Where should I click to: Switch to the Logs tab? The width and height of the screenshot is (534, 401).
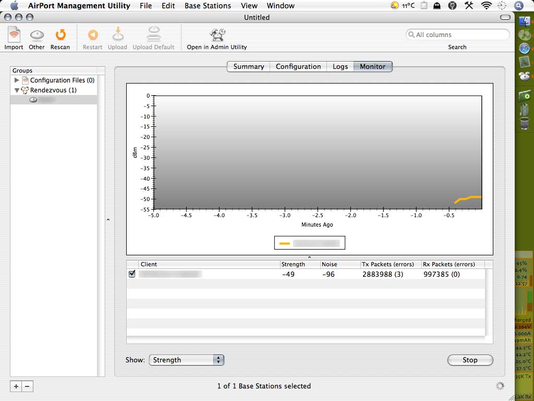[340, 66]
